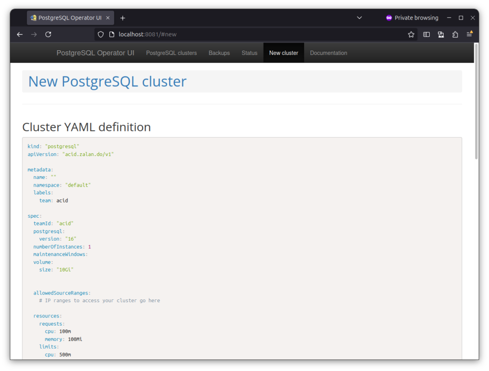Image resolution: width=489 pixels, height=371 pixels.
Task: Open the Backups navigation item
Action: click(x=219, y=53)
